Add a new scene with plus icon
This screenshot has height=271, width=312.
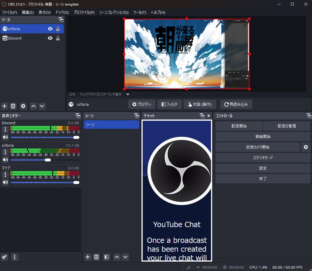tap(88, 257)
